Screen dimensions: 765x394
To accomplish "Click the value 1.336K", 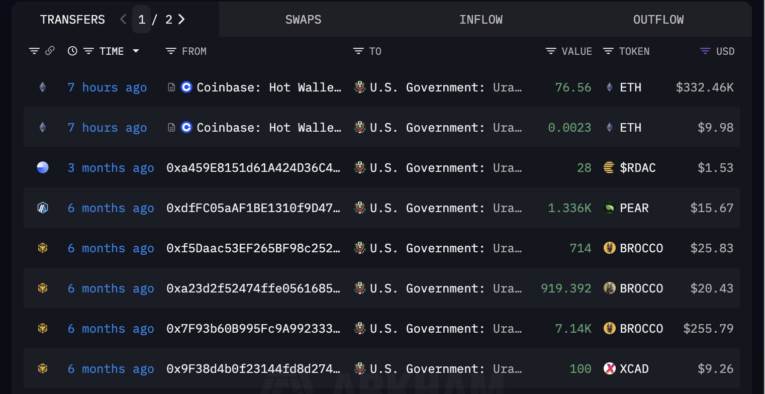I will point(569,208).
